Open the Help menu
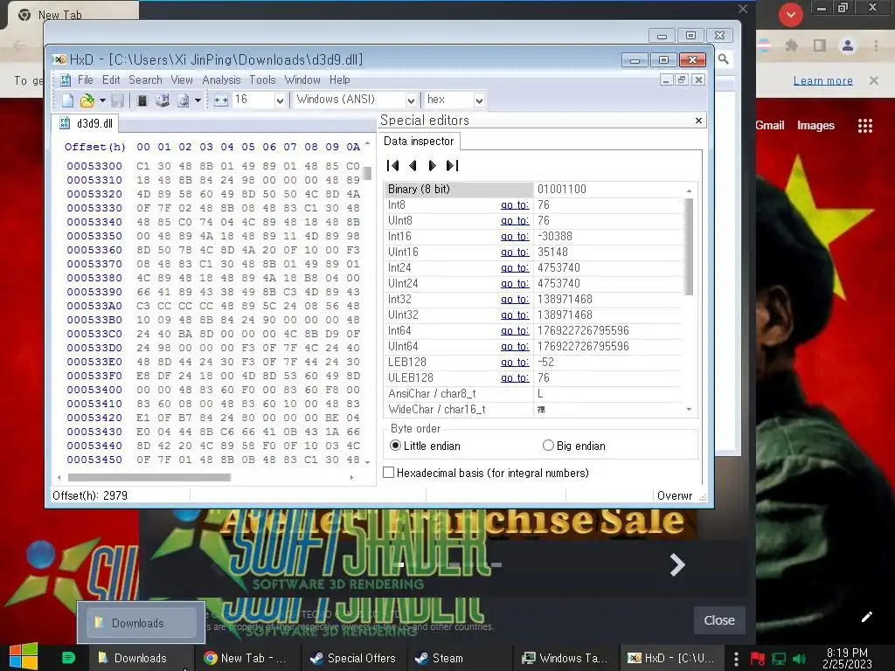 [339, 80]
